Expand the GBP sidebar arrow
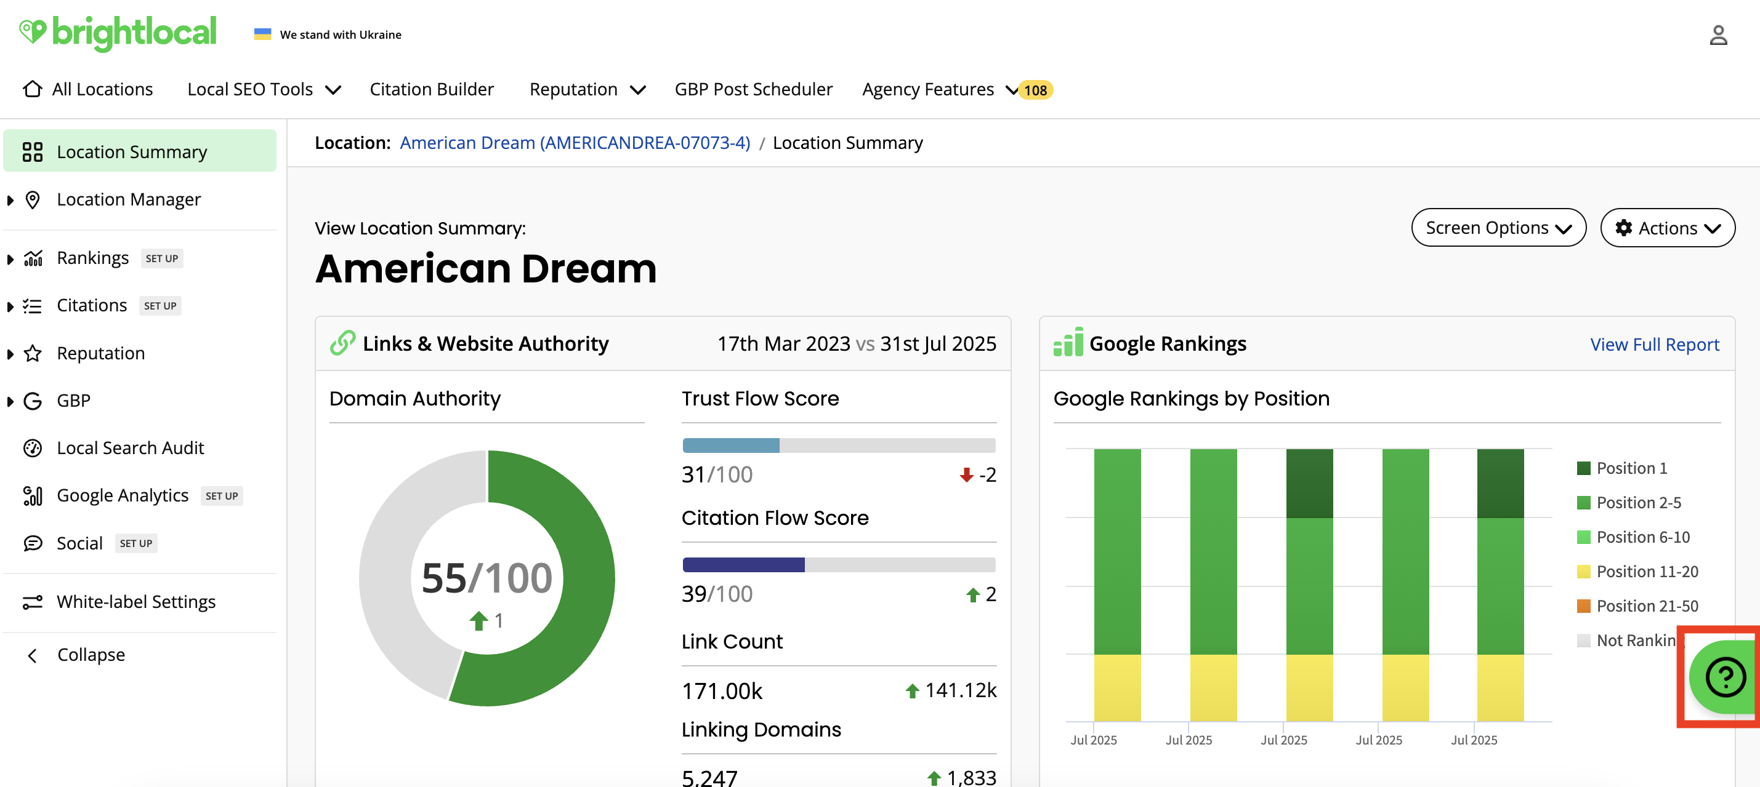 coord(10,401)
